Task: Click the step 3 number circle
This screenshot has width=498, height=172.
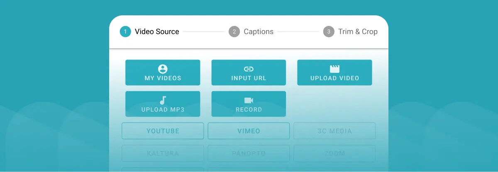Action: point(329,32)
